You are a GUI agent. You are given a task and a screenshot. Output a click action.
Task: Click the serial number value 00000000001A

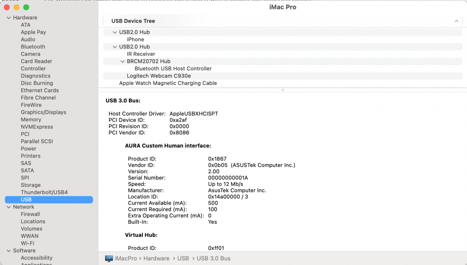[x=228, y=178]
